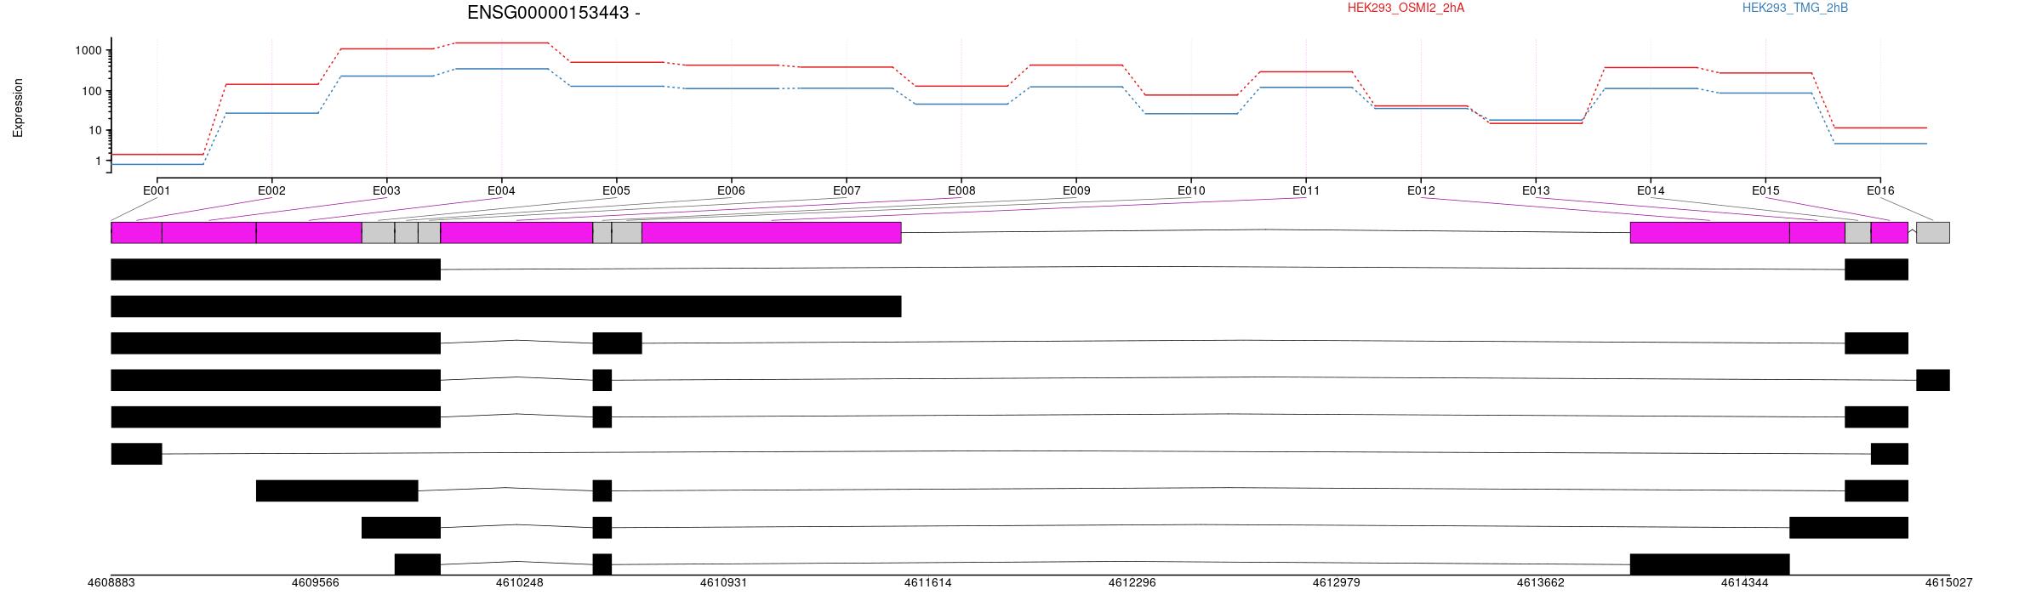Select exon label E001
Screen dimensions: 2042x595
click(x=157, y=190)
